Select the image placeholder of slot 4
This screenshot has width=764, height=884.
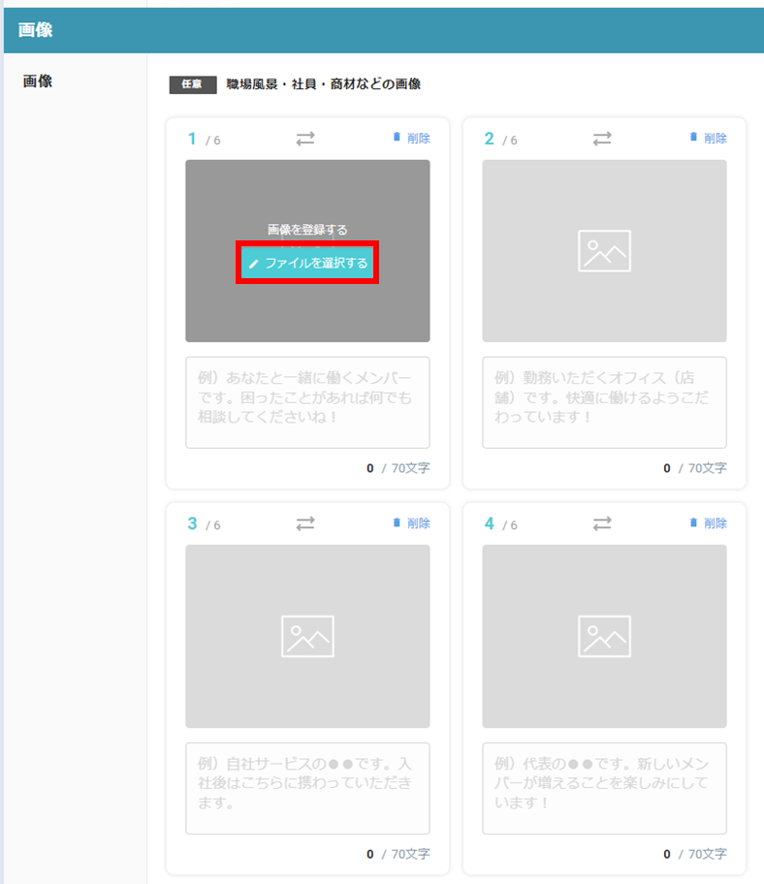pyautogui.click(x=604, y=636)
